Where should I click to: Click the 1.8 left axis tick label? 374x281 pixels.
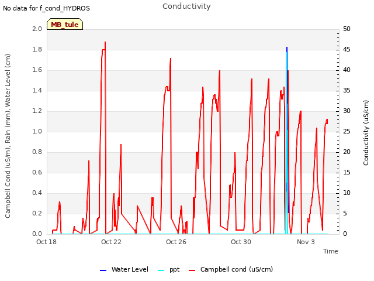(x=37, y=49)
